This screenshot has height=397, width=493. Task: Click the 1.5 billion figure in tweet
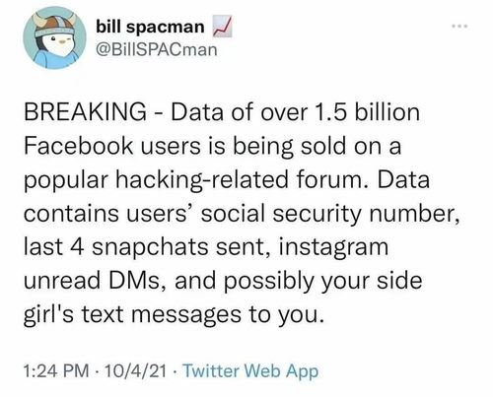coord(367,112)
